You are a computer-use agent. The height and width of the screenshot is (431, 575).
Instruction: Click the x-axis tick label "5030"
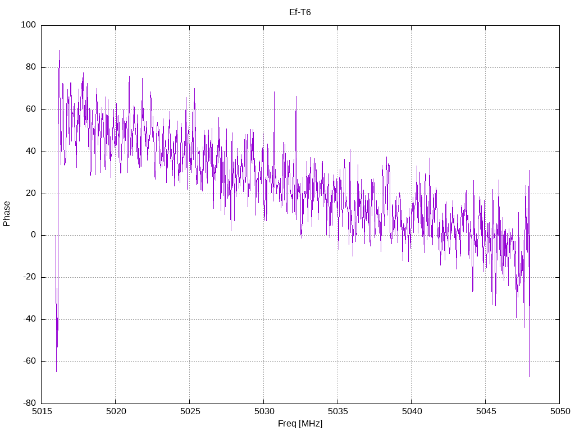click(x=264, y=411)
